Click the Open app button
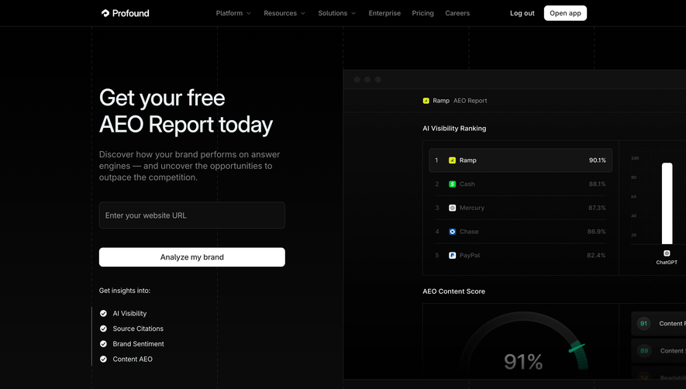Screen dimensions: 686x389 tap(565, 13)
